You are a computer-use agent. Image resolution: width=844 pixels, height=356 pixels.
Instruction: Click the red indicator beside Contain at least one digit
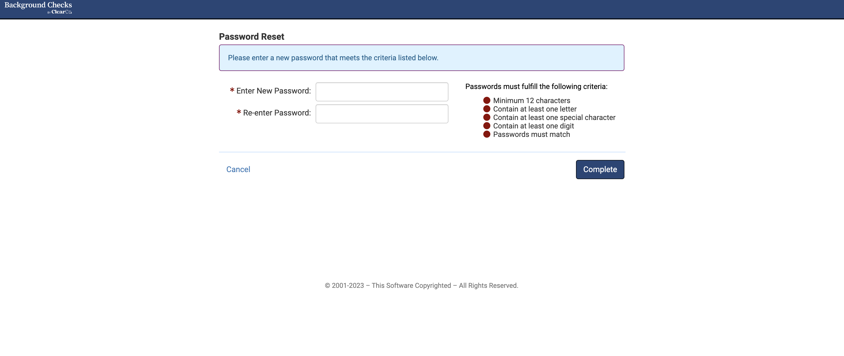pyautogui.click(x=486, y=126)
